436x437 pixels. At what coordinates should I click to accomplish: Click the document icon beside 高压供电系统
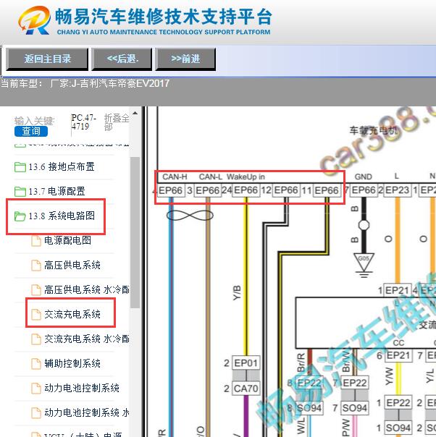click(36, 266)
